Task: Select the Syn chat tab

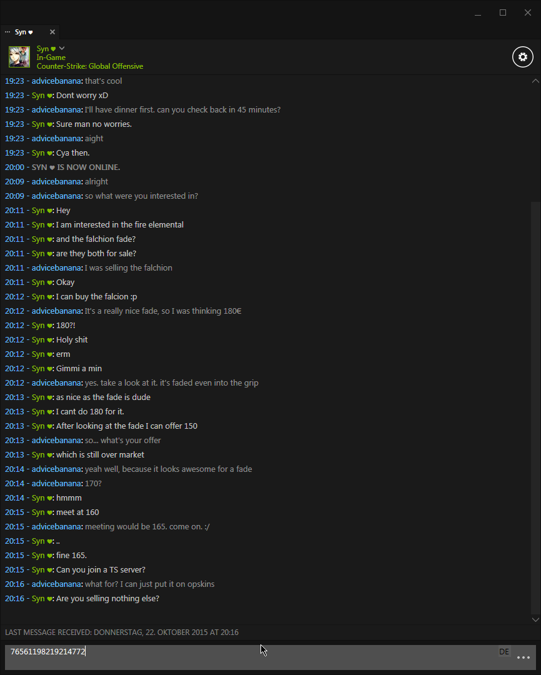Action: point(24,32)
